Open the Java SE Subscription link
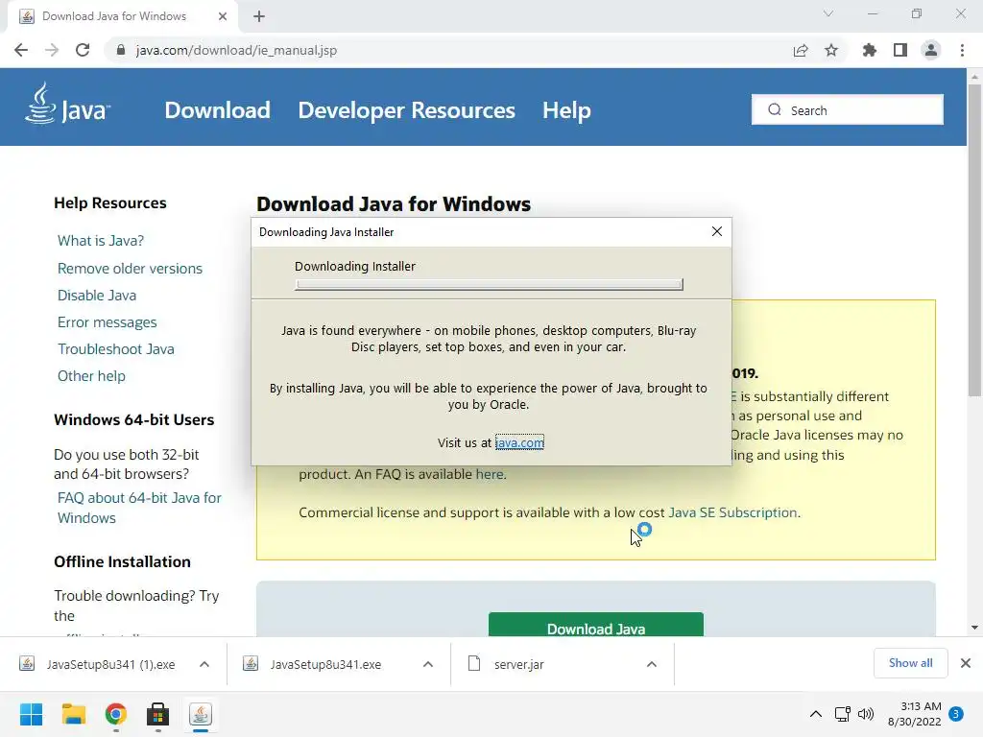 tap(732, 512)
